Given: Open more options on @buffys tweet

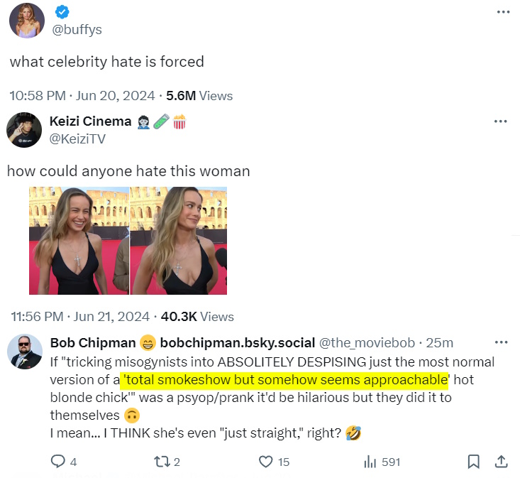Looking at the screenshot, I should click(503, 12).
